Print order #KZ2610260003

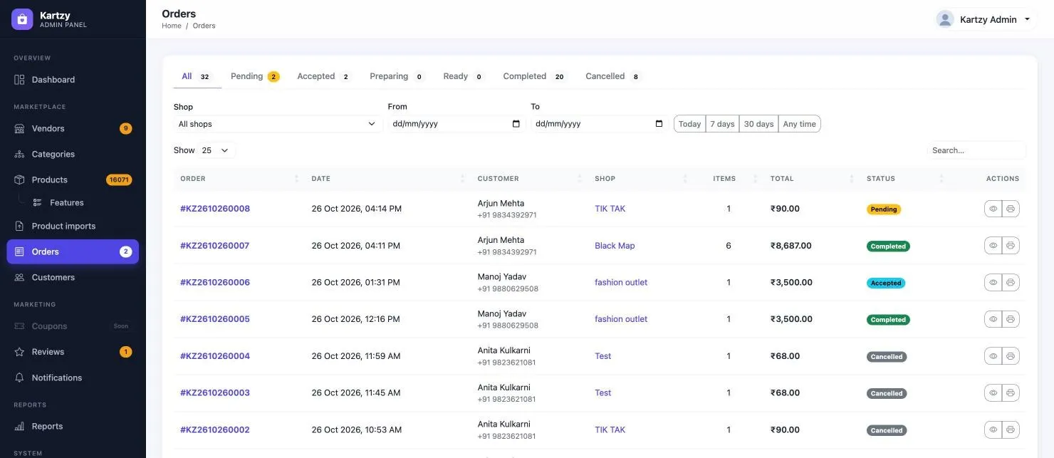(1011, 392)
